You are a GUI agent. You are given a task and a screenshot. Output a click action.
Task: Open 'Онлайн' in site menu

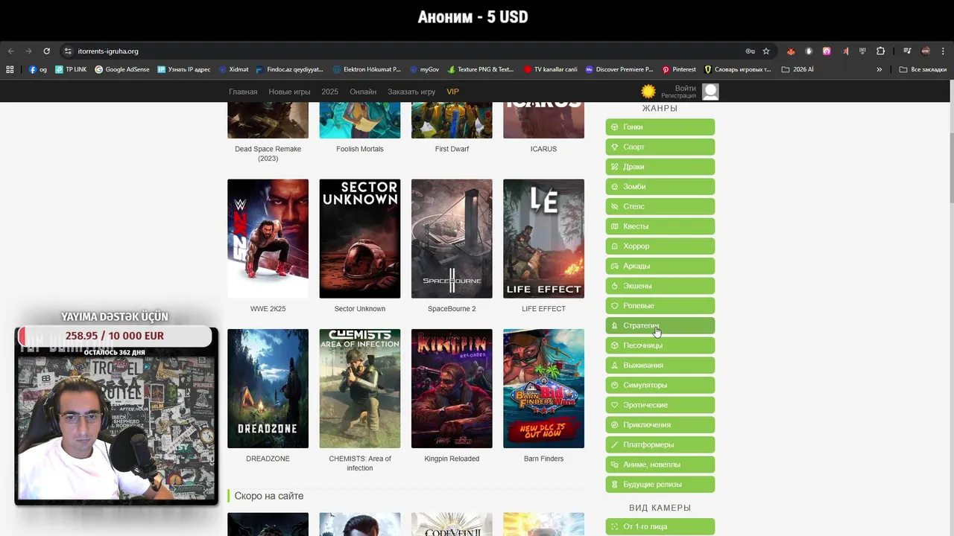coord(363,92)
